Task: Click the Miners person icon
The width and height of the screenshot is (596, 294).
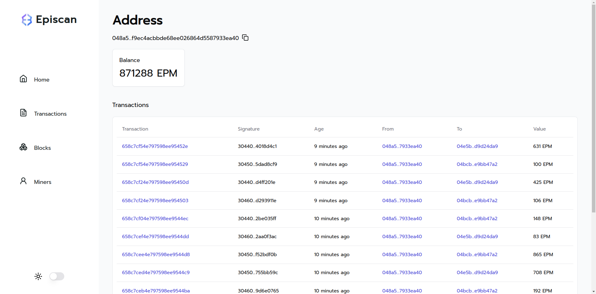Action: pyautogui.click(x=23, y=181)
